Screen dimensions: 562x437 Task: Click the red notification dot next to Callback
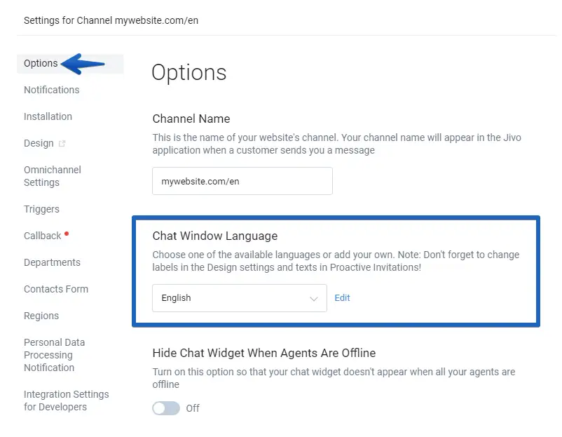pos(67,233)
